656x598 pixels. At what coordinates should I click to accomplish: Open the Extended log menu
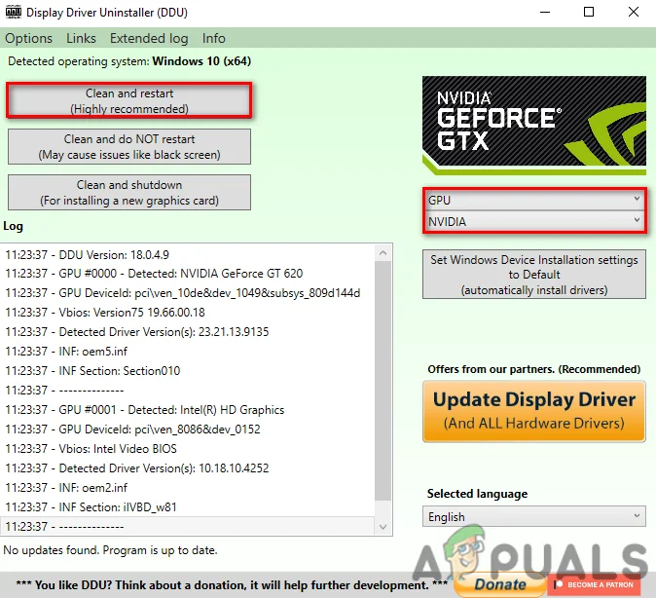tap(149, 38)
